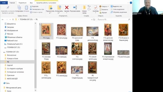Screen dimensions: 163x92
Task: Go back with the back arrow
Action: click(3, 19)
